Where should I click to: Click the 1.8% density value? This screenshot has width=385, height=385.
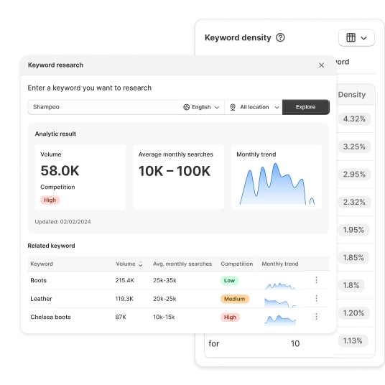[x=351, y=285]
